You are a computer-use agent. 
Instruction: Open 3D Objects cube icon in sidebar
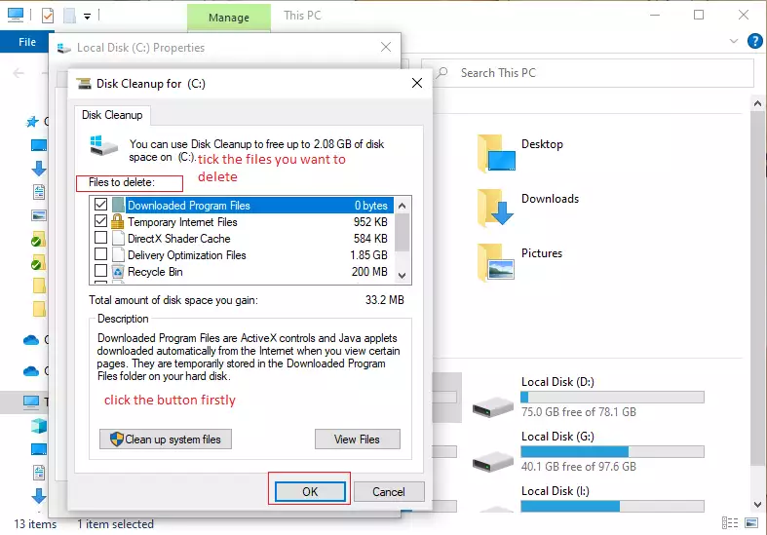(39, 426)
